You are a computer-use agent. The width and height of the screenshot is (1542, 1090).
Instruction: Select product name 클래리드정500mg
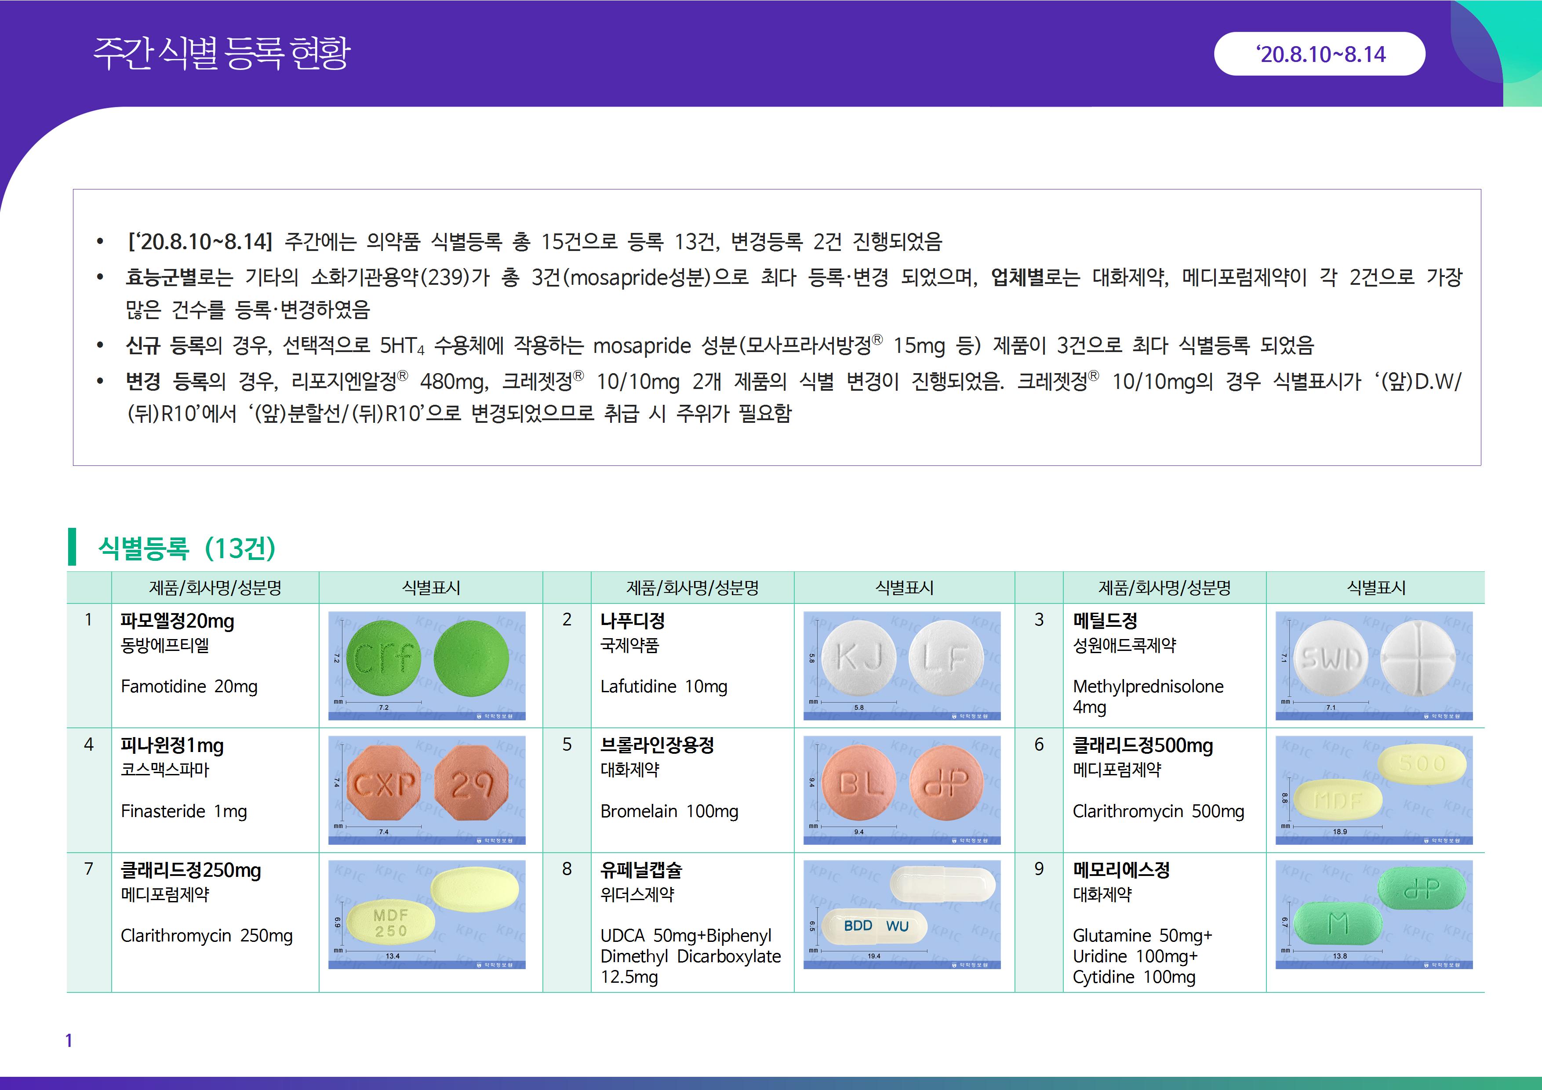pos(1142,745)
